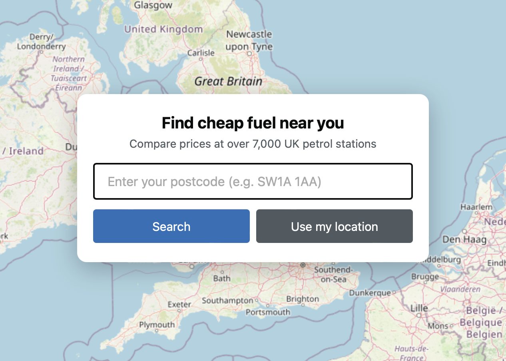
Task: Select Newcastle upon Tyne on the map
Action: (x=249, y=40)
